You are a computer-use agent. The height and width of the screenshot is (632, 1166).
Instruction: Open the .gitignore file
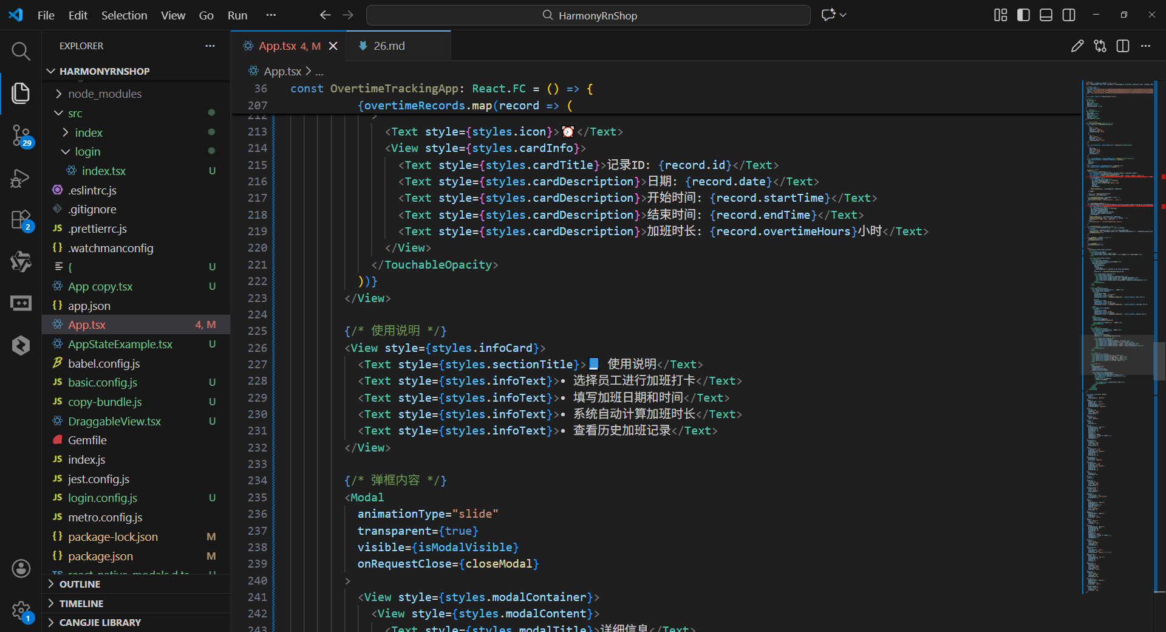(136, 209)
